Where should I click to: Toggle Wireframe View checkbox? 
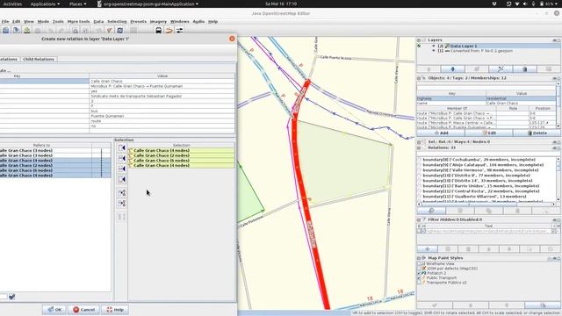tap(419, 263)
